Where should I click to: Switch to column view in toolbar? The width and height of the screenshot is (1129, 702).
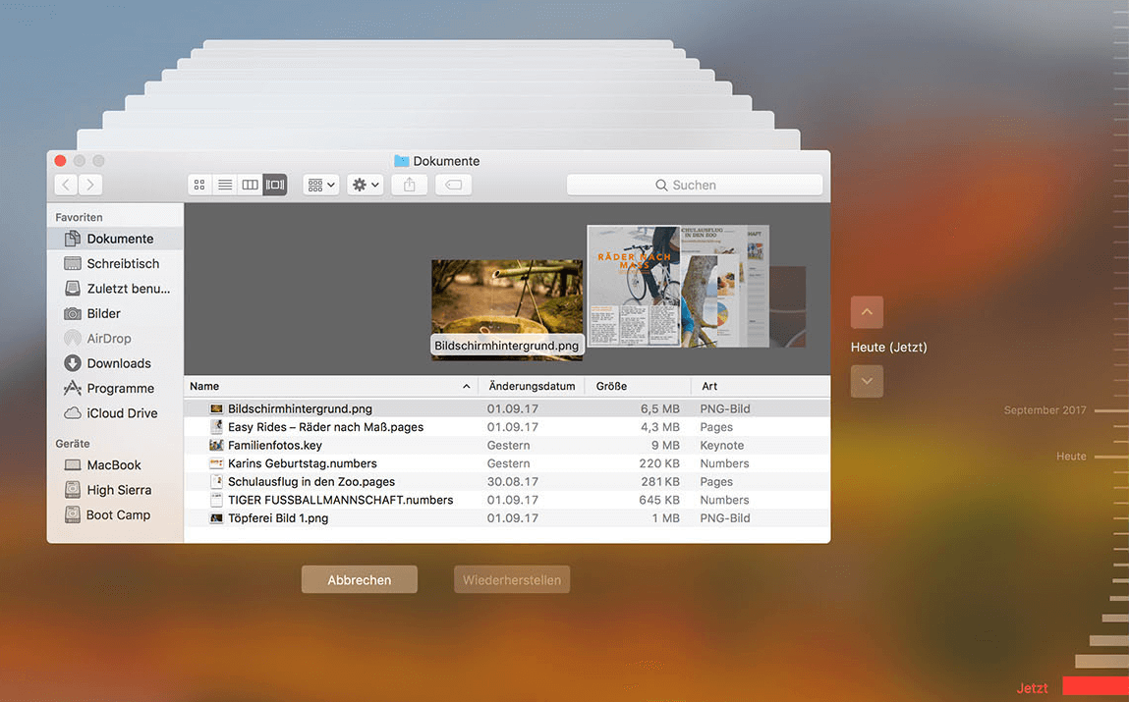click(250, 185)
